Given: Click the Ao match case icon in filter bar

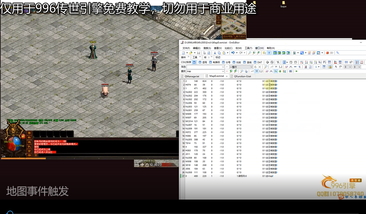Looking at the screenshot, I should click(x=287, y=67).
